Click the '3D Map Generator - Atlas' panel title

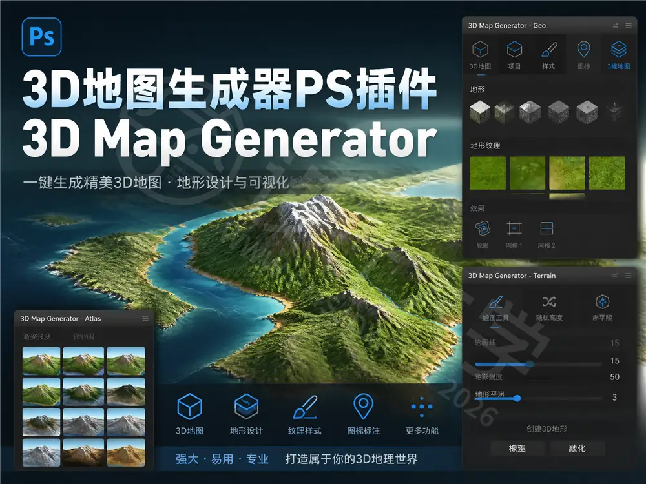click(61, 319)
